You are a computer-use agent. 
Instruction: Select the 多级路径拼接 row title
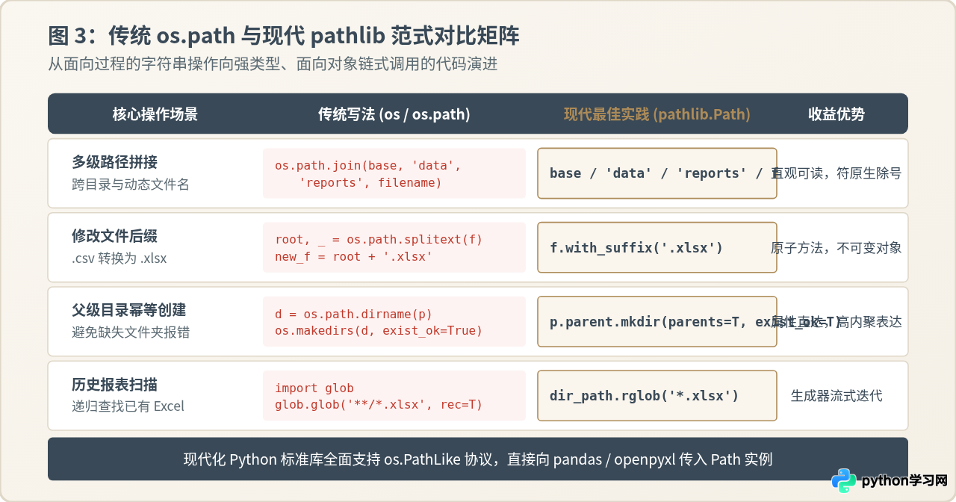click(x=115, y=162)
